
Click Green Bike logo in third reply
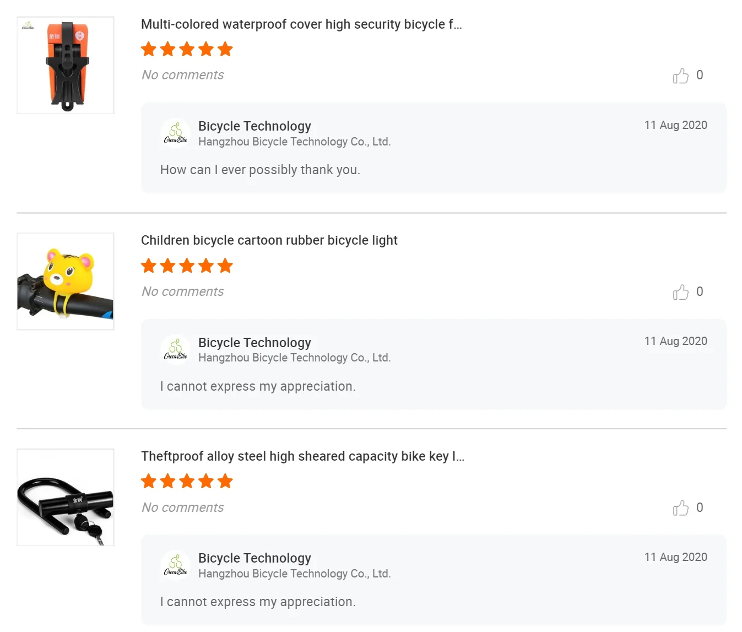pyautogui.click(x=176, y=565)
